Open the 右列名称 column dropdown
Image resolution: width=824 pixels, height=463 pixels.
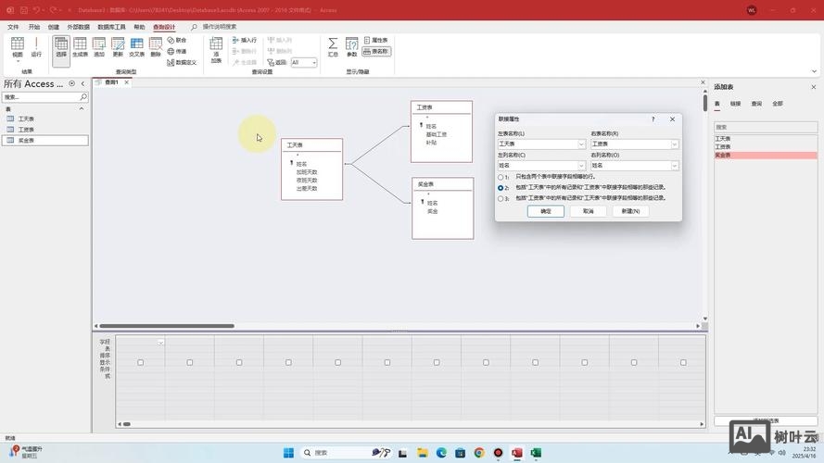(675, 166)
